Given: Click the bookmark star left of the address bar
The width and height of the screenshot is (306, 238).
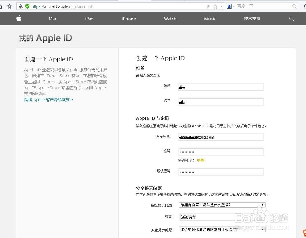Looking at the screenshot, I should pos(9,6).
